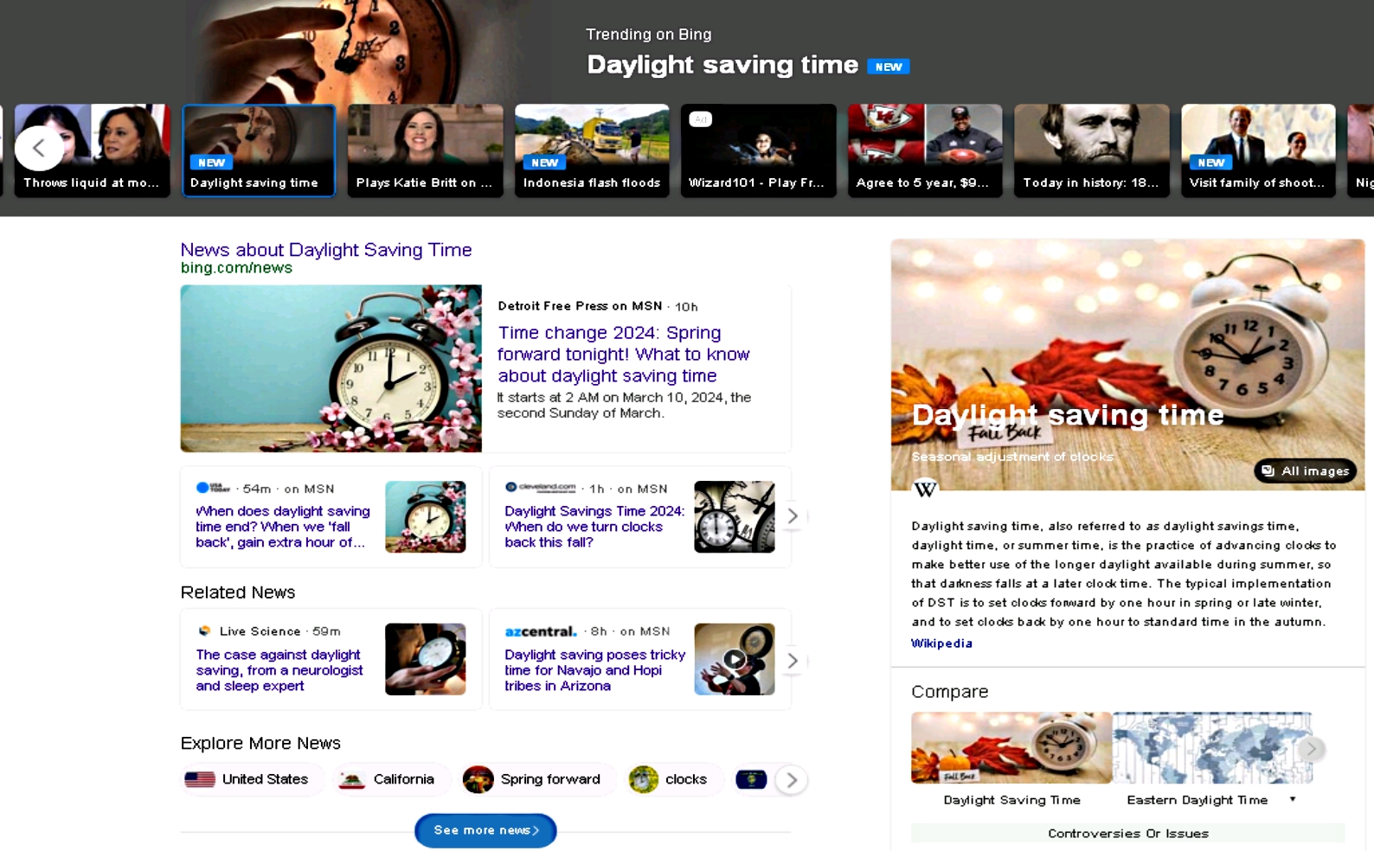Viewport: 1374px width, 851px height.
Task: Open the Eastern Daylight Time compare dropdown
Action: [x=1293, y=800]
